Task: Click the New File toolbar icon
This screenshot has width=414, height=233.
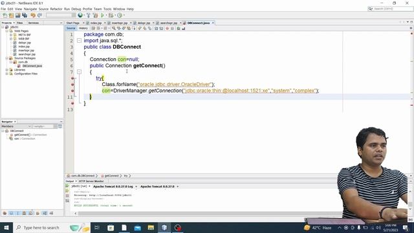Action: point(5,16)
